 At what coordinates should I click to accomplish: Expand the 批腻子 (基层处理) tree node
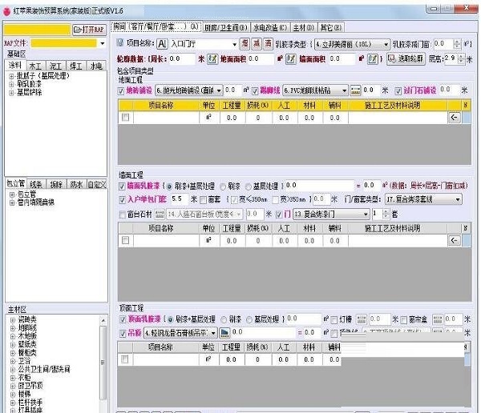point(11,76)
